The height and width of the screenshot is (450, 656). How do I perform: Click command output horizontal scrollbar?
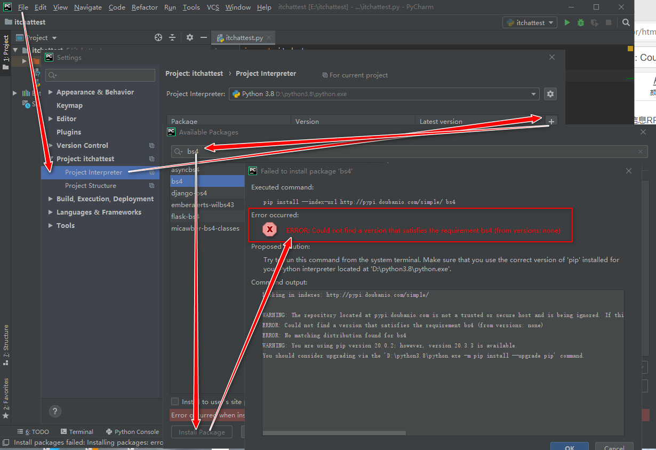334,433
